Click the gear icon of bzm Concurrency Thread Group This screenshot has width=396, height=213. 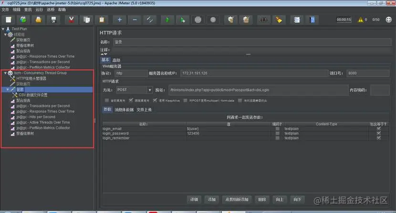(x=10, y=73)
